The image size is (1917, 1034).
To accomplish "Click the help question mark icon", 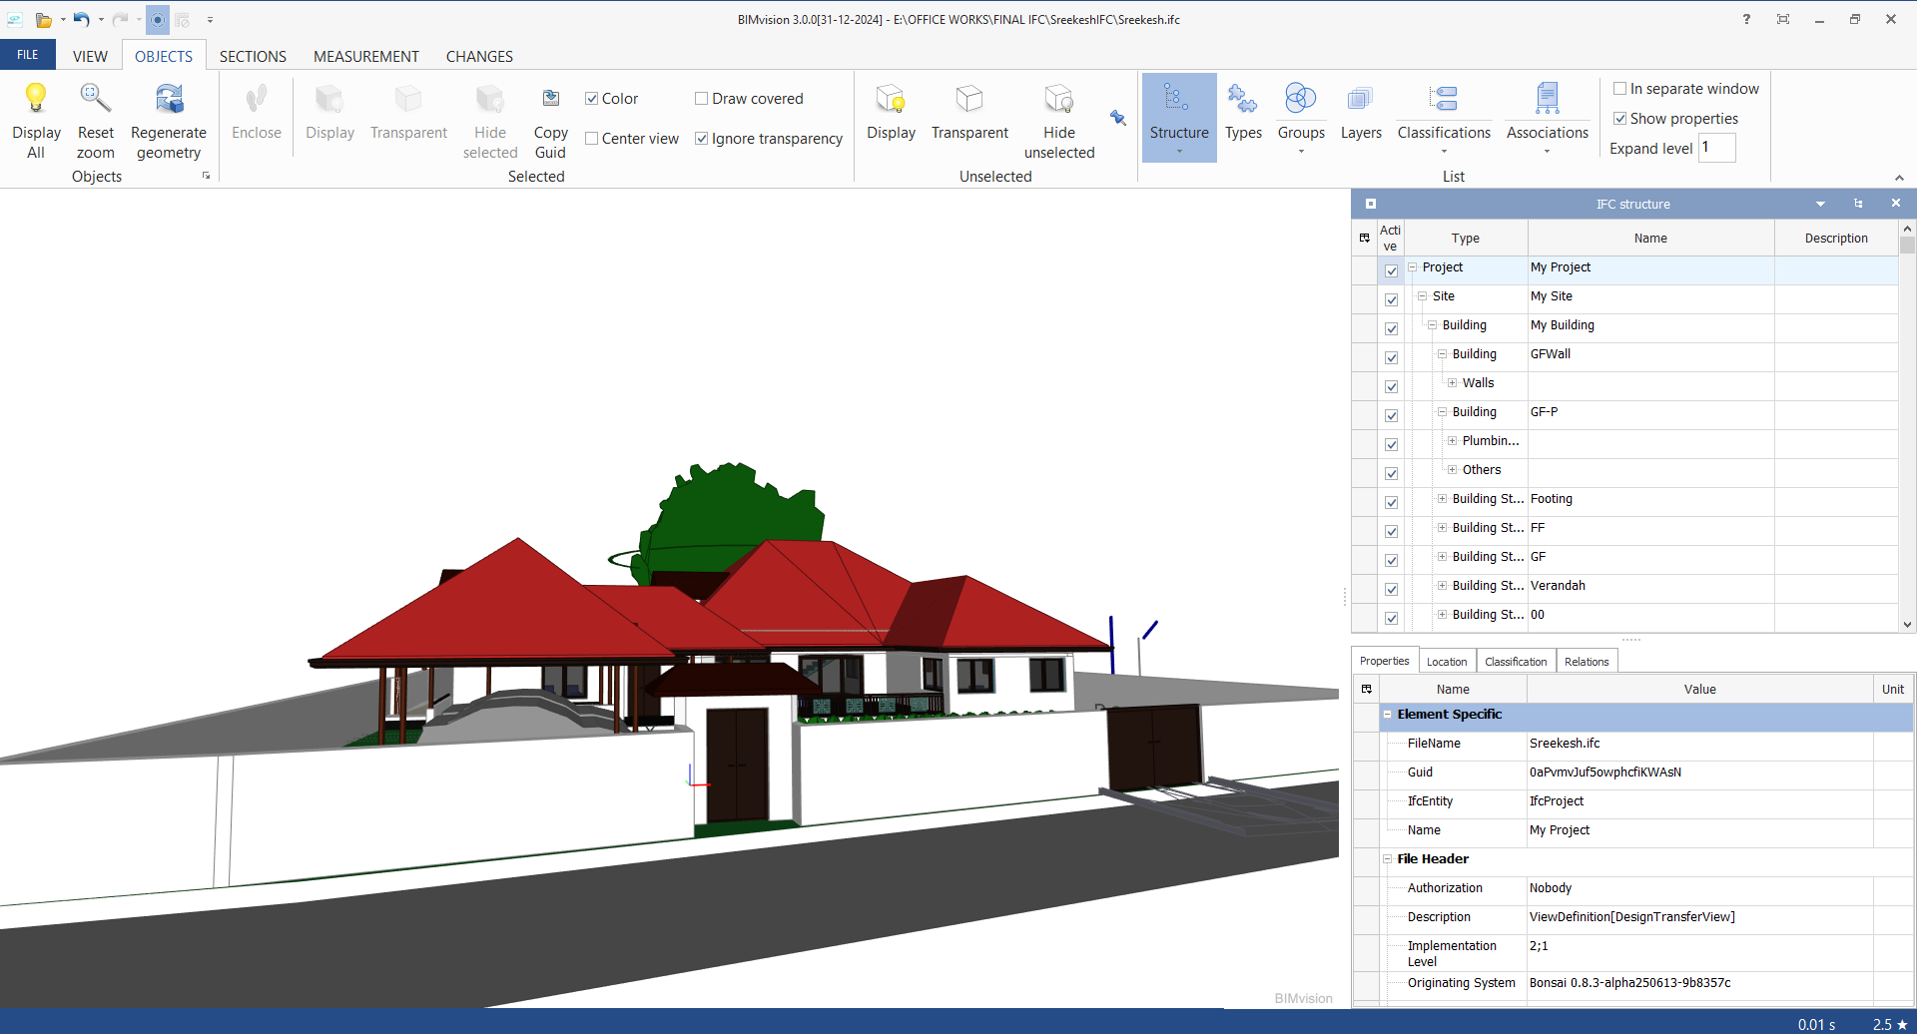I will pyautogui.click(x=1746, y=19).
